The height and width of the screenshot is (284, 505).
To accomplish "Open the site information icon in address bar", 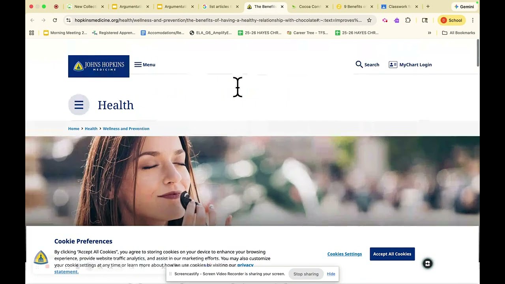I will pyautogui.click(x=68, y=20).
